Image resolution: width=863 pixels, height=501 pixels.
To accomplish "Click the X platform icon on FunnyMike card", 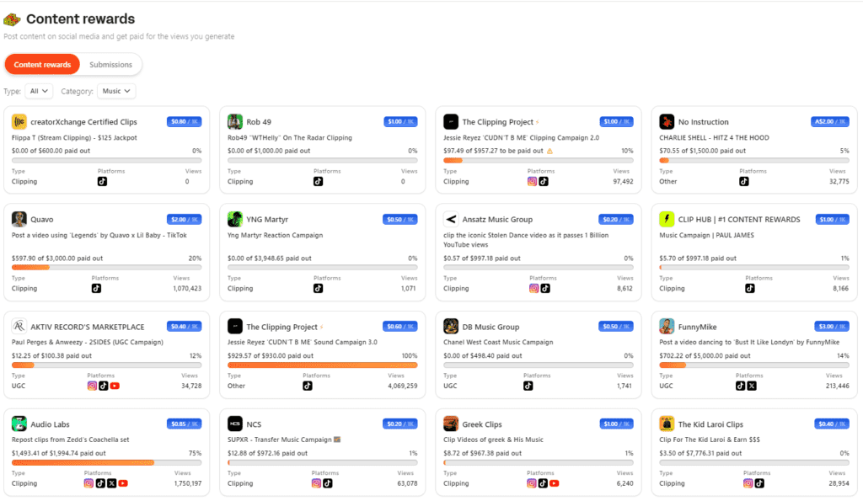I will coord(752,386).
